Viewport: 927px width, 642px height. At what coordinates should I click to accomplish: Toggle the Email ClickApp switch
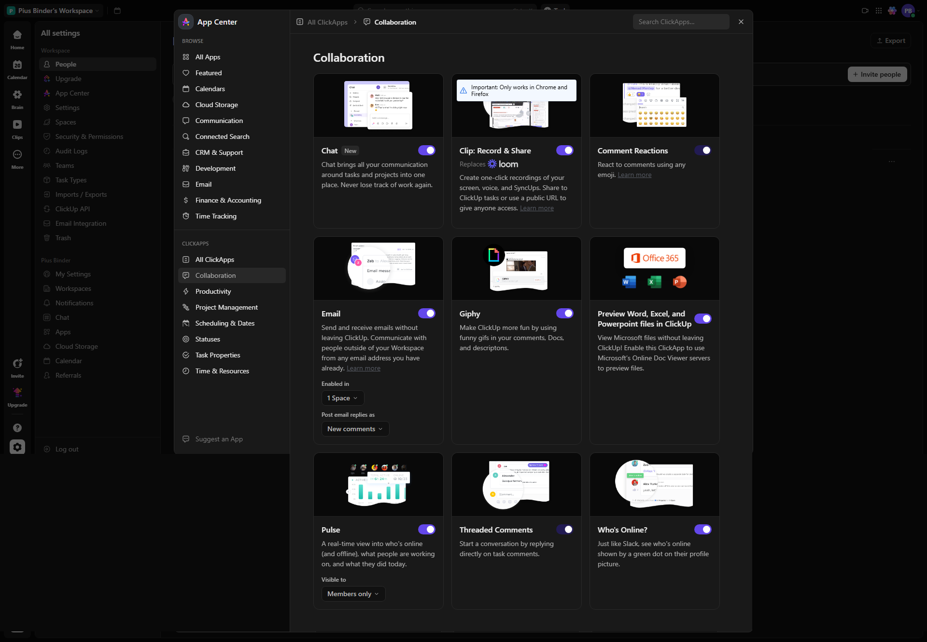(427, 314)
